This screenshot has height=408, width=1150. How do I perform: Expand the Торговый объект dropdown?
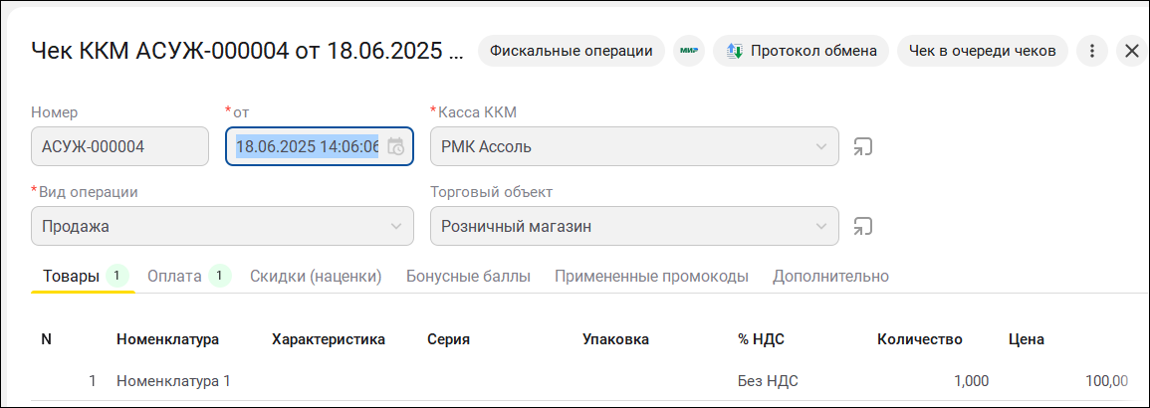point(821,226)
